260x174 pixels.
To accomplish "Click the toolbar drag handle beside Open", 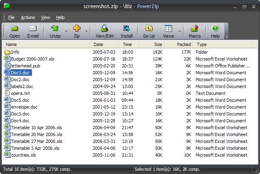I will click(4, 31).
